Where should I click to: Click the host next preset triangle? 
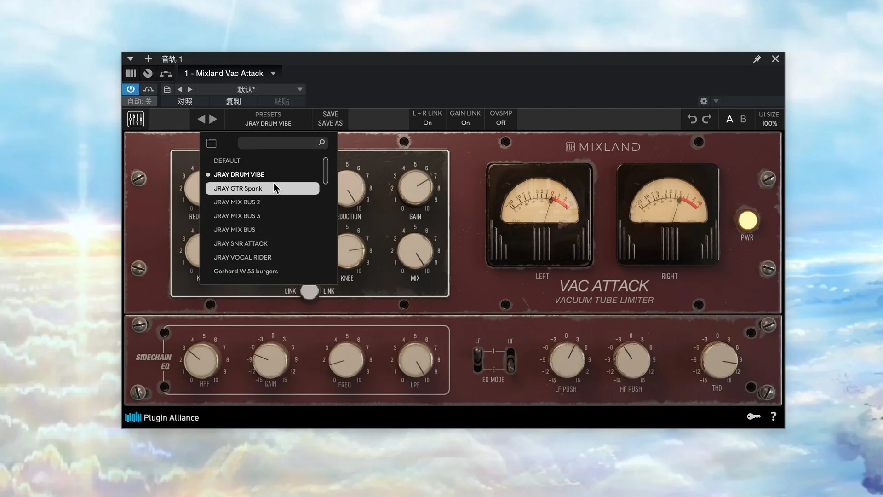coord(189,89)
